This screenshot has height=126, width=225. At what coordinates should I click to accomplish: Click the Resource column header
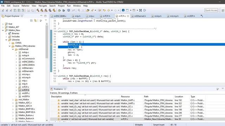(x=131, y=97)
